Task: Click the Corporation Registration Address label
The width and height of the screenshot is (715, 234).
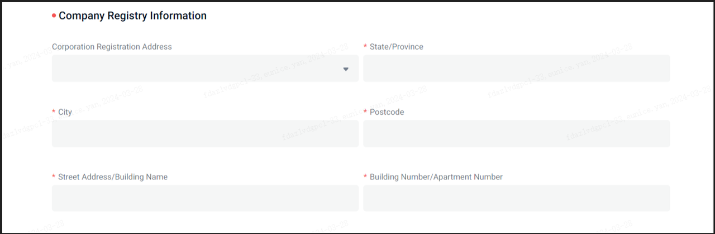Action: click(112, 47)
